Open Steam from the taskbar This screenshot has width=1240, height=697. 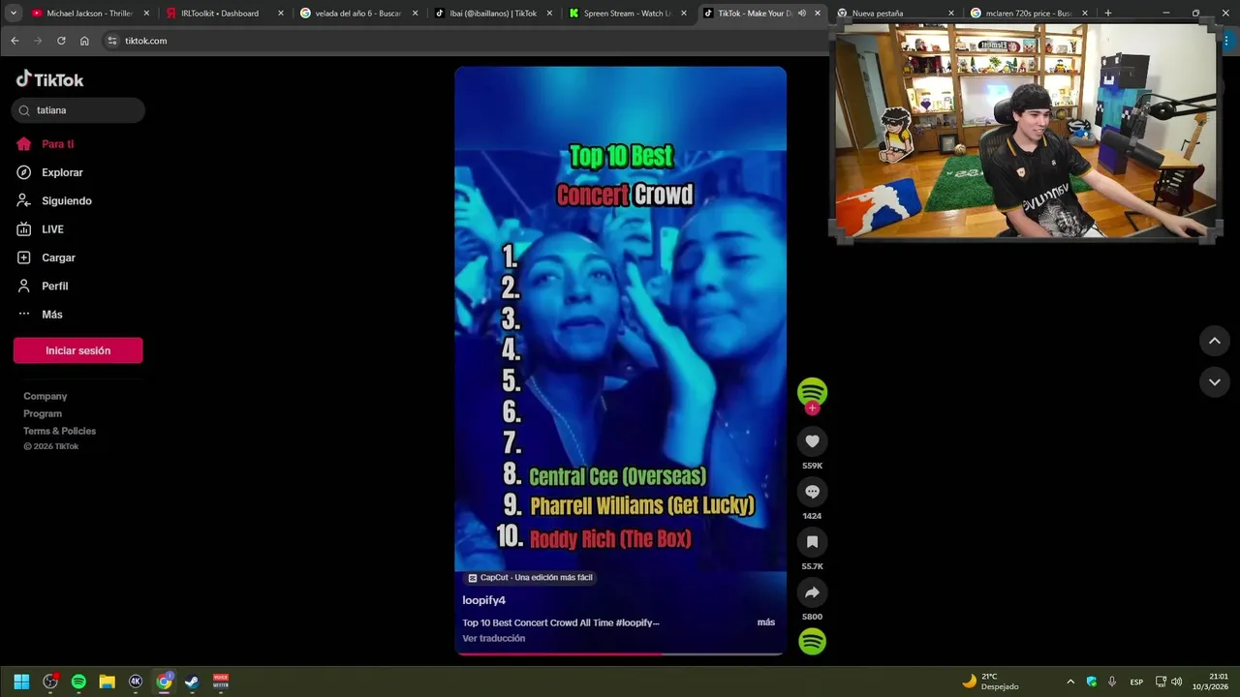pyautogui.click(x=192, y=682)
